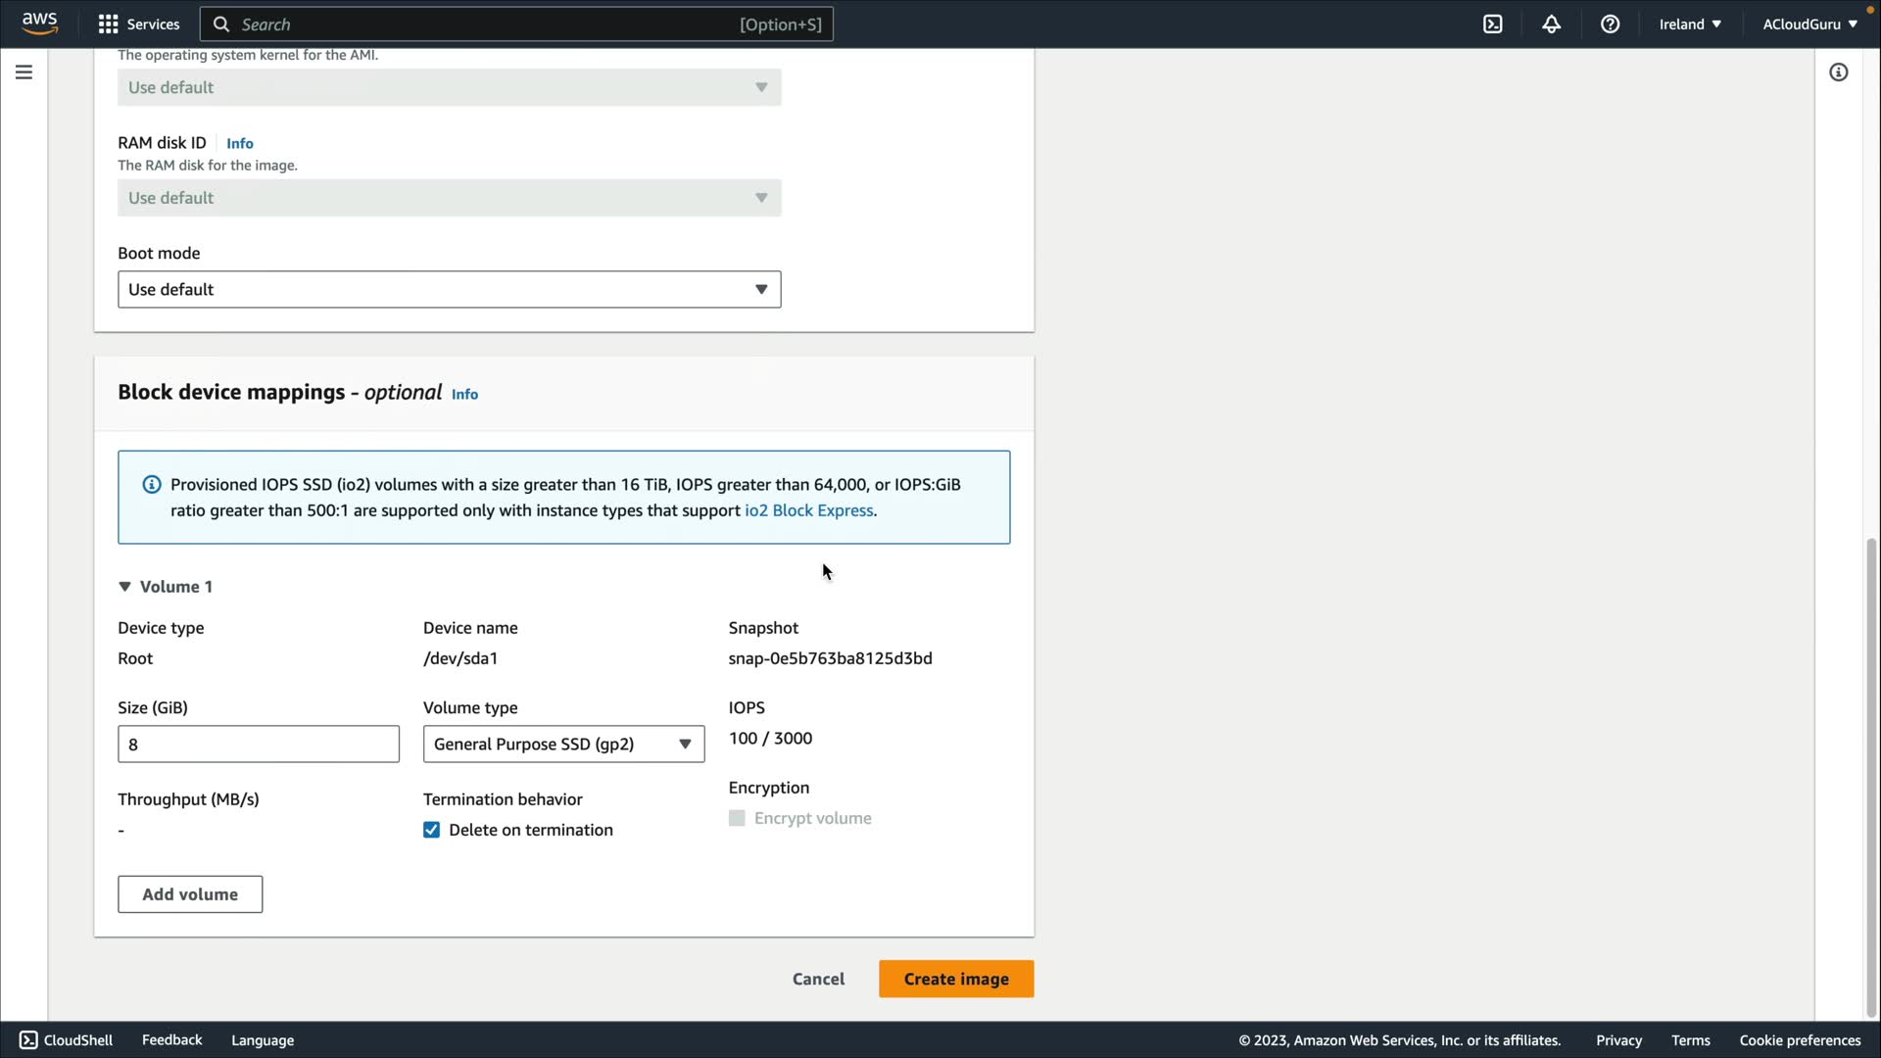
Task: Open the help question mark menu
Action: tap(1610, 24)
